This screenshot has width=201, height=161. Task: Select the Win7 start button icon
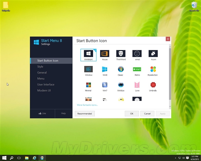(x=105, y=87)
